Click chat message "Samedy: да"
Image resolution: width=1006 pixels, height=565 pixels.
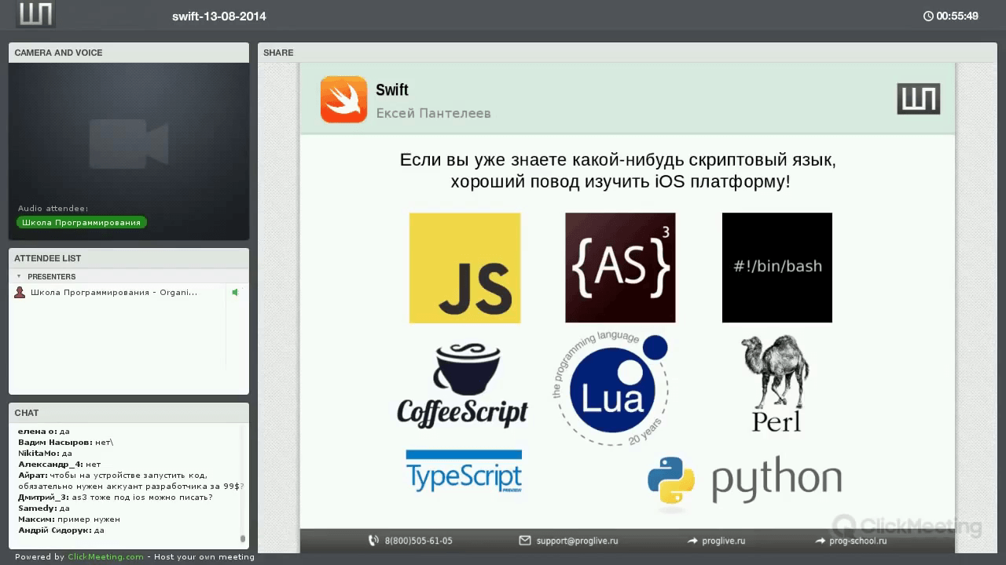(x=44, y=508)
